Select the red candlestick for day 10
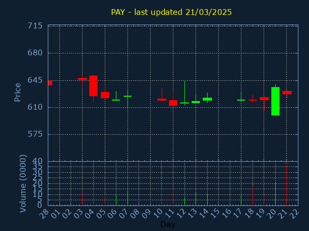 (x=162, y=100)
